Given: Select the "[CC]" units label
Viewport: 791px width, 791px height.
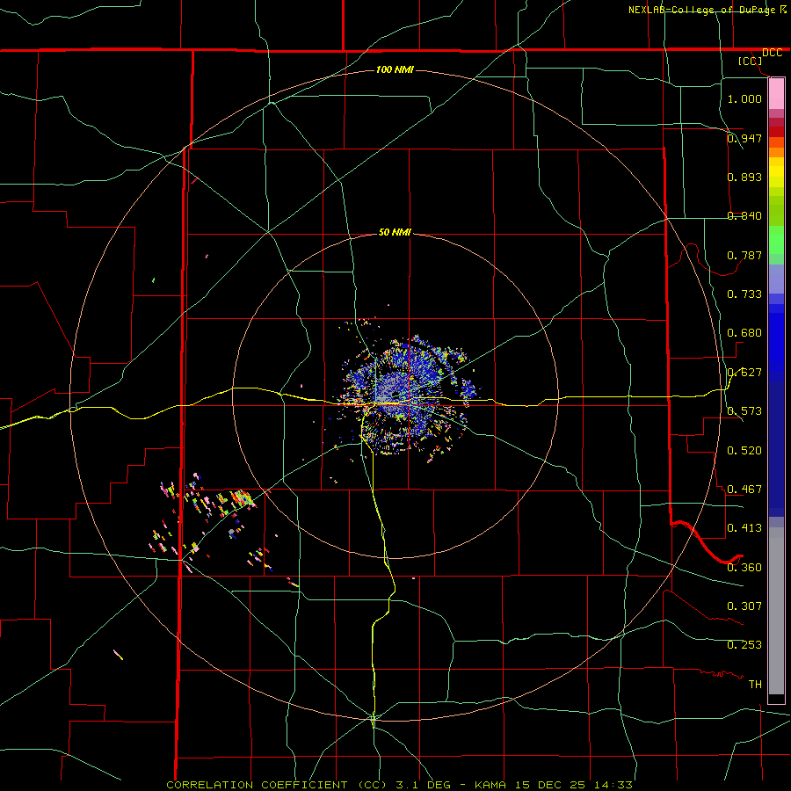Looking at the screenshot, I should click(751, 61).
